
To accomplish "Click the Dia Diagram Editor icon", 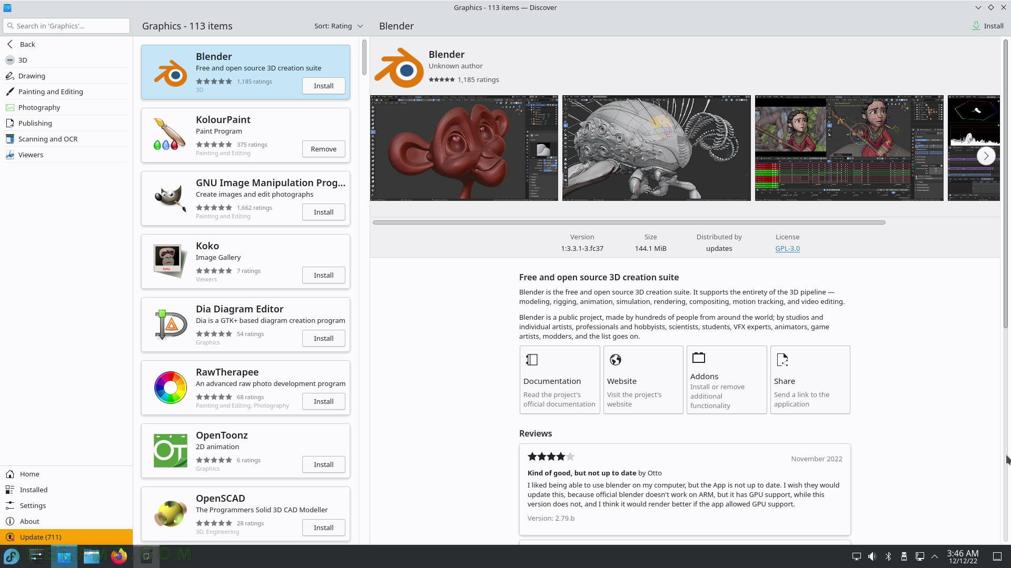I will [170, 324].
